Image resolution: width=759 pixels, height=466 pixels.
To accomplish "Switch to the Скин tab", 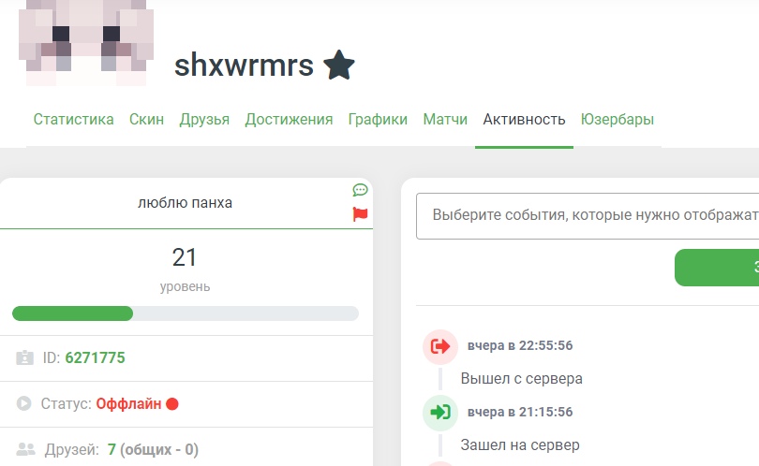I will [146, 120].
